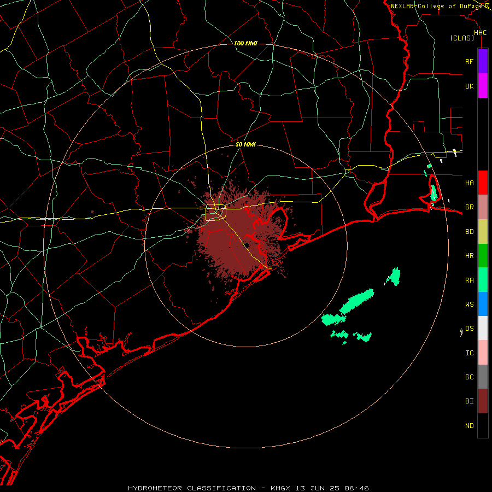
Task: Select the GR legend color block
Action: coord(483,207)
